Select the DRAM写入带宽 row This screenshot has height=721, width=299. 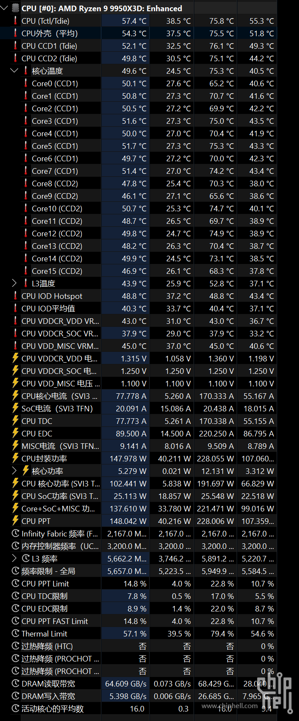(138, 696)
